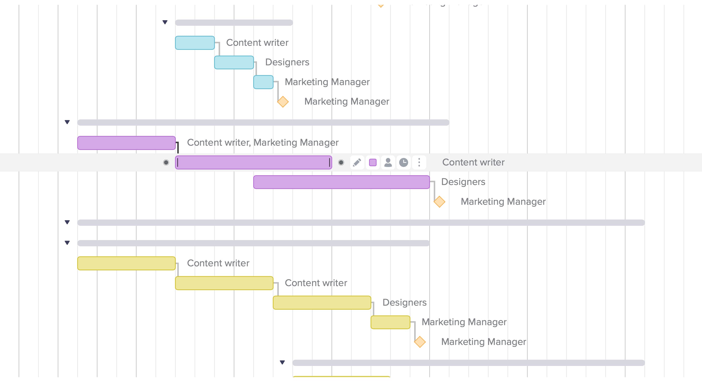Click the Designers label next to the purple bar
Image resolution: width=702 pixels, height=382 pixels.
tap(463, 182)
